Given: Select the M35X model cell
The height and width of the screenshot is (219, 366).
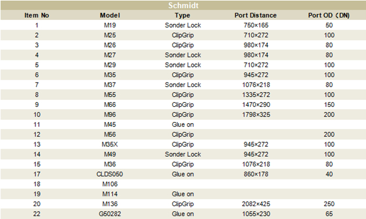Looking at the screenshot, I should click(110, 144).
